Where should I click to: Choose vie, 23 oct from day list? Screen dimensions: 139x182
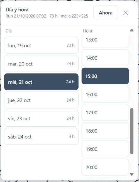pos(41,118)
